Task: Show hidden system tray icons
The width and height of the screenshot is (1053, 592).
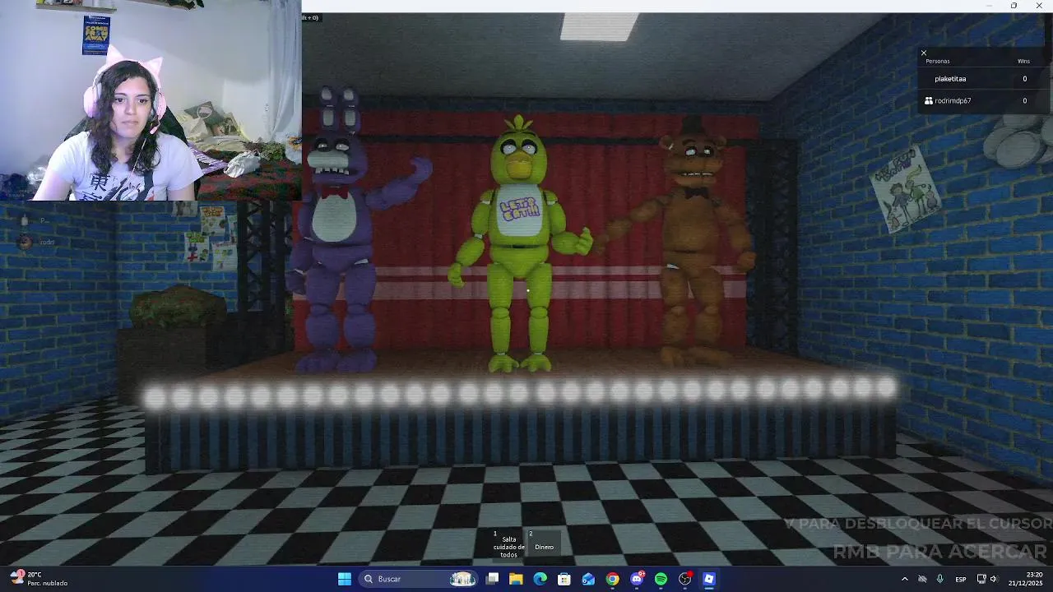Action: 904,579
